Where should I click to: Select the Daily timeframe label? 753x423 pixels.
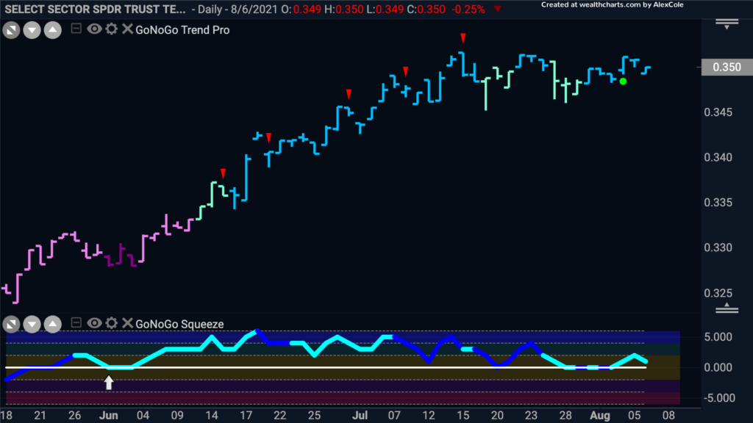(x=210, y=9)
